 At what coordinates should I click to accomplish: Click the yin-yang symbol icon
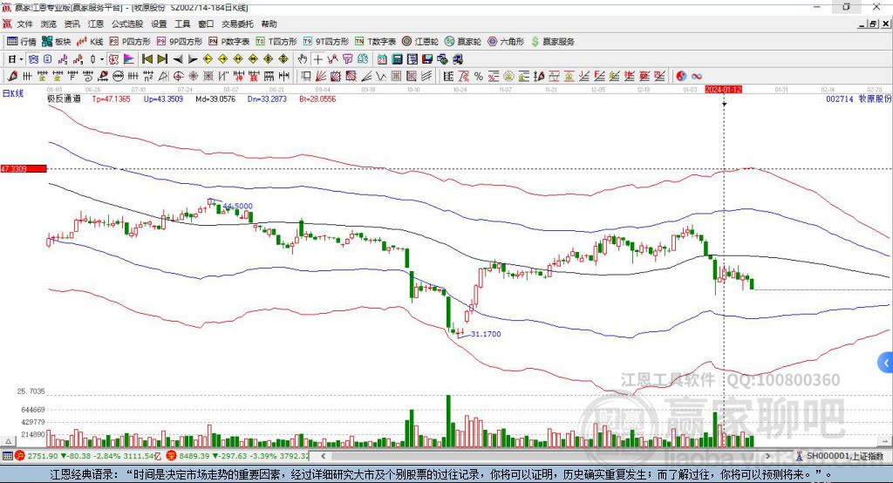(x=681, y=77)
